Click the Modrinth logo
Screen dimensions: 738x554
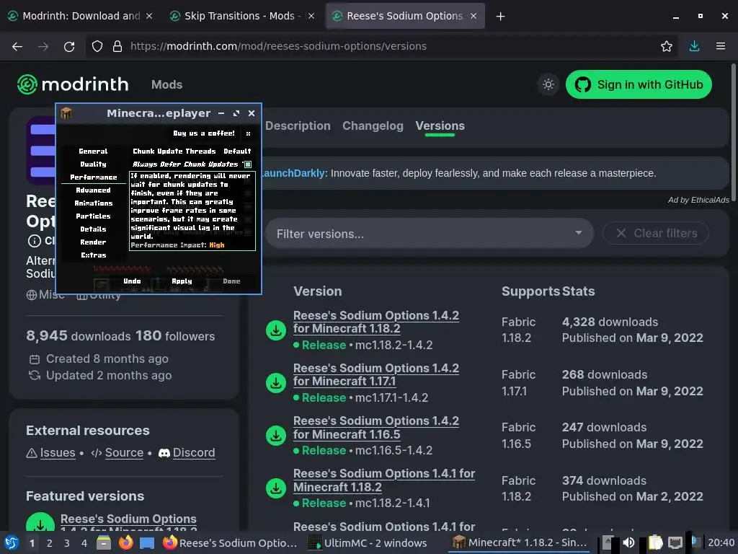point(73,84)
